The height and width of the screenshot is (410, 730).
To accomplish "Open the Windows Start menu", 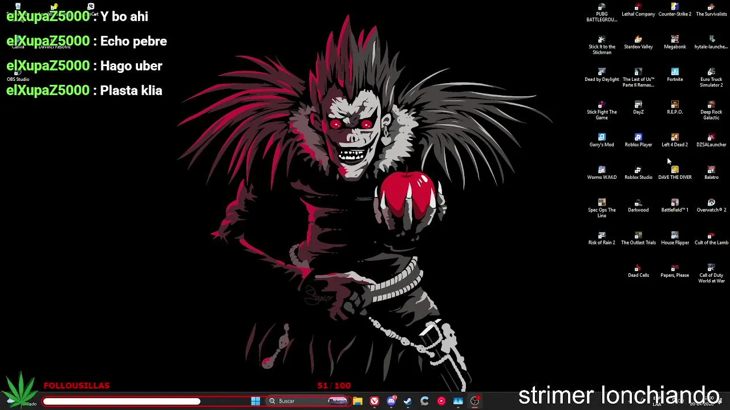I will [255, 401].
